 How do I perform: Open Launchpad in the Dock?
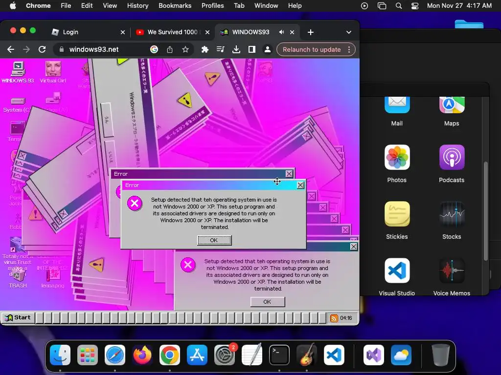pos(88,355)
